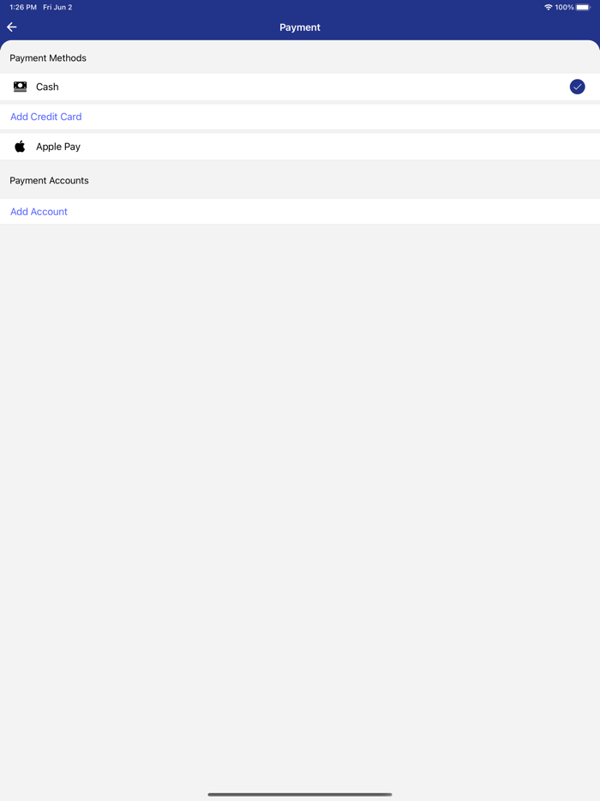600x801 pixels.
Task: Click the Wi-Fi status icon
Action: click(548, 7)
